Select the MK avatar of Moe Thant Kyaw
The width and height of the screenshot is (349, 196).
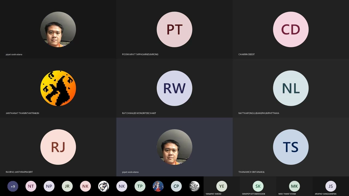click(x=294, y=186)
